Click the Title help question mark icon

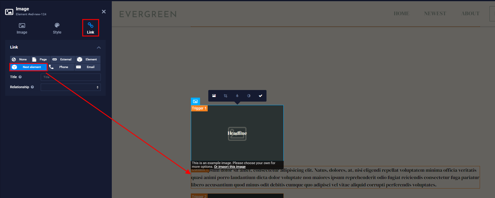pyautogui.click(x=20, y=77)
